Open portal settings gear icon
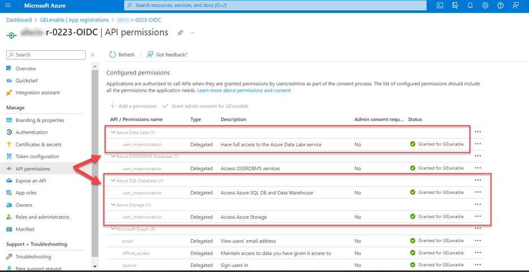Viewport: 529px width, 272px height. pos(485,6)
